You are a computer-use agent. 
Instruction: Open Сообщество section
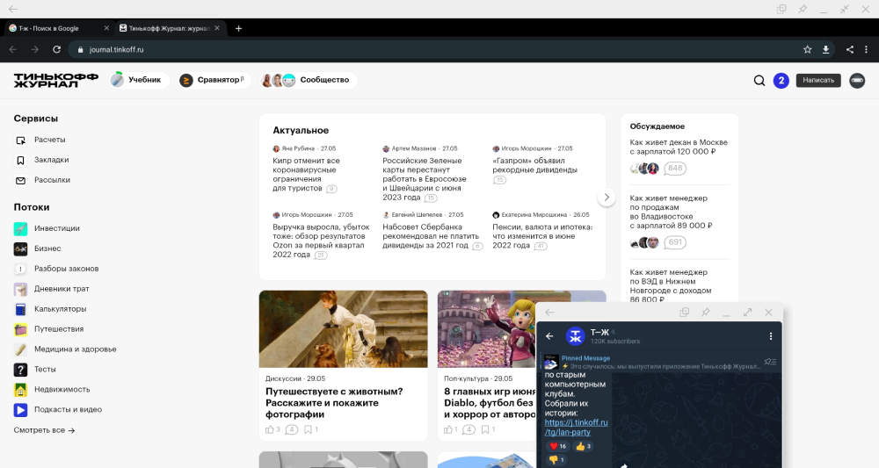pyautogui.click(x=308, y=80)
